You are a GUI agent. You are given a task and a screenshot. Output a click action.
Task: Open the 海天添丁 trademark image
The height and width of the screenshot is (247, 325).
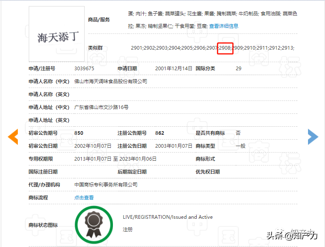(57, 34)
